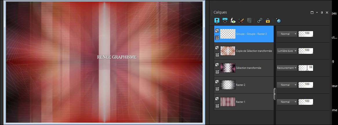
Task: Hide the Copie de Sélection transformée layer
Action: click(217, 55)
